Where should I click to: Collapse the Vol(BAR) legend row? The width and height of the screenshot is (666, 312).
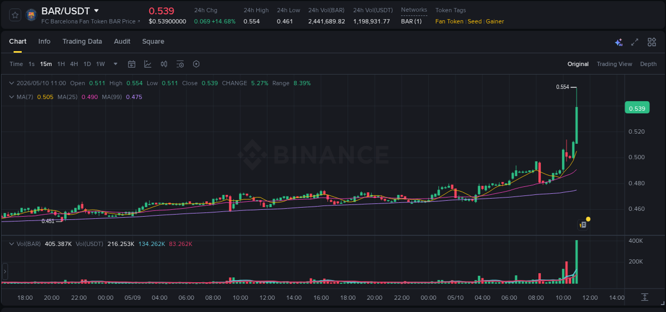coord(11,243)
